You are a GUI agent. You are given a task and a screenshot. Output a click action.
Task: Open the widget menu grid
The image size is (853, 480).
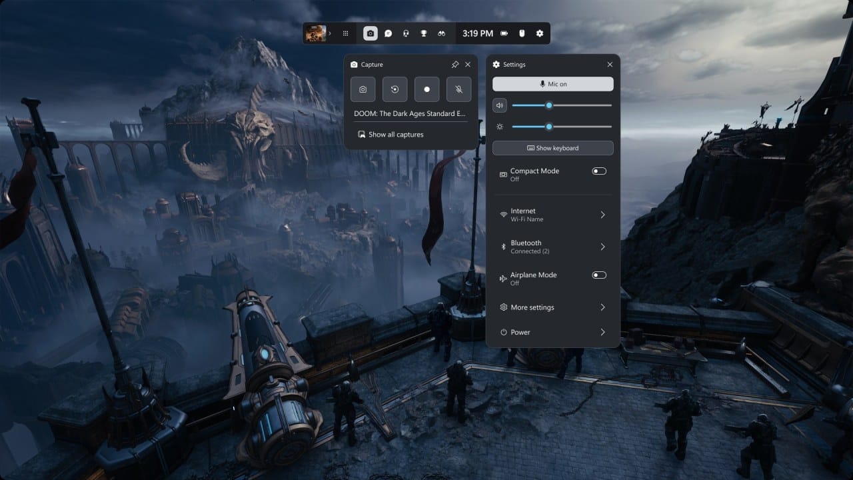point(345,33)
